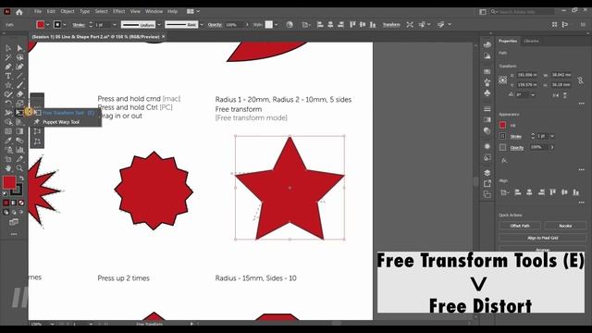Image resolution: width=592 pixels, height=333 pixels.
Task: Toggle constrain width and height proportions
Action: [580, 80]
